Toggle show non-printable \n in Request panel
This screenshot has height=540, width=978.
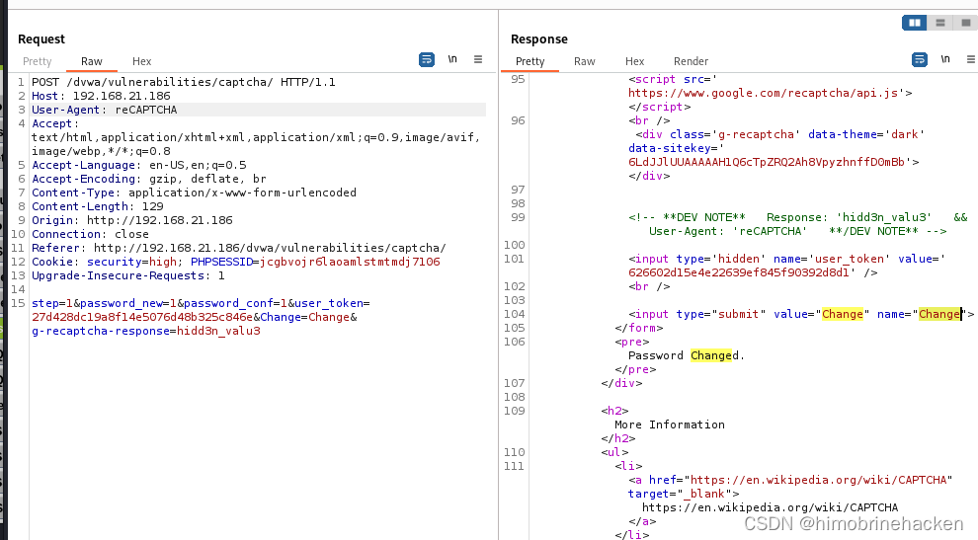coord(452,59)
